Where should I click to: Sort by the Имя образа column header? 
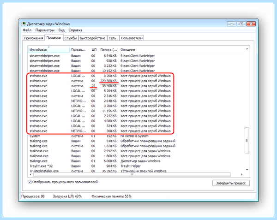(49, 49)
